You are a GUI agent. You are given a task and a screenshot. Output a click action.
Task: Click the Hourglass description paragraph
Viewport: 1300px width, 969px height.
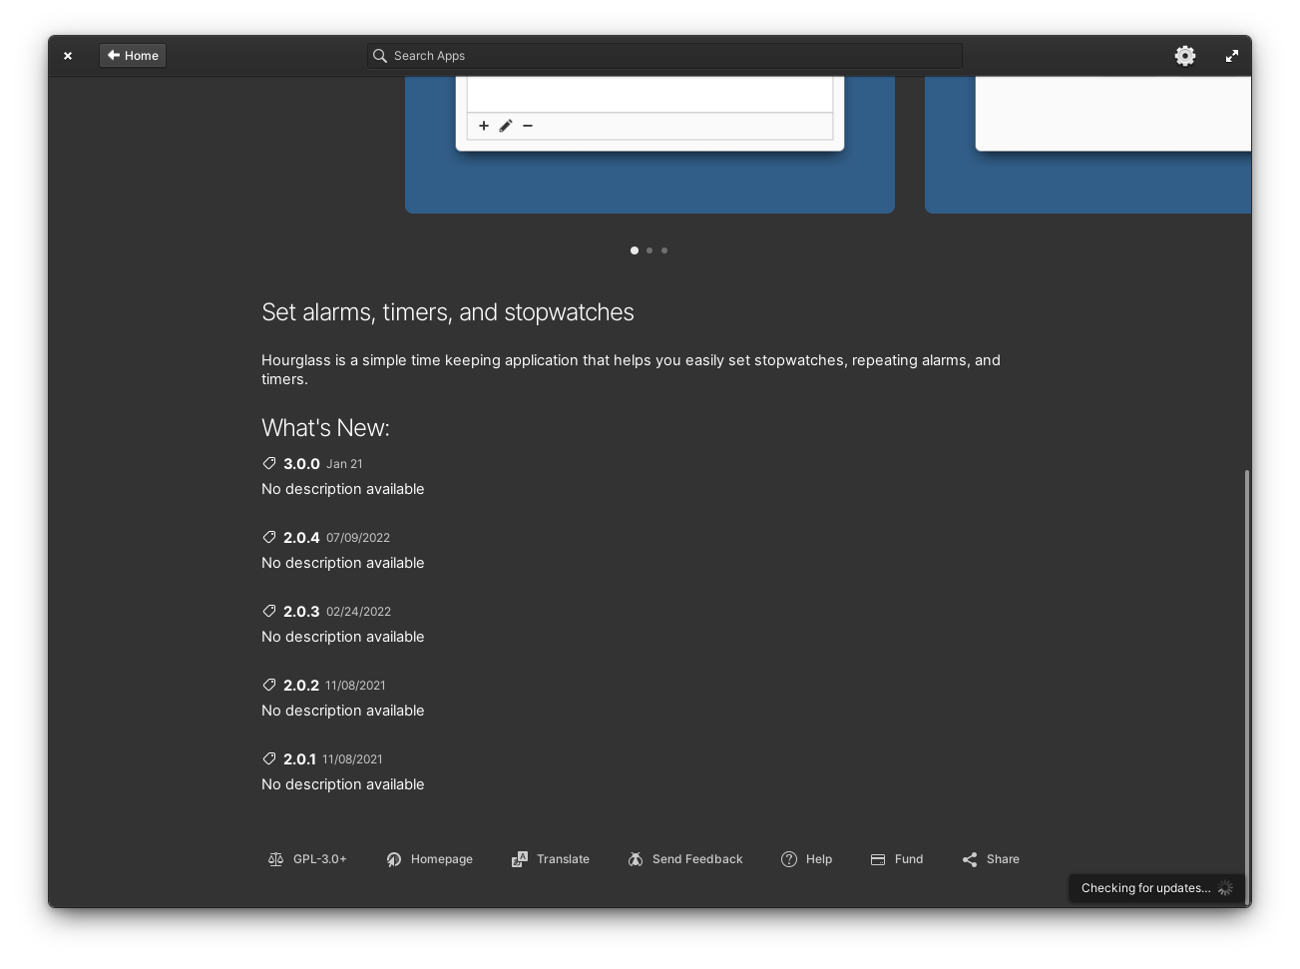[x=631, y=369]
